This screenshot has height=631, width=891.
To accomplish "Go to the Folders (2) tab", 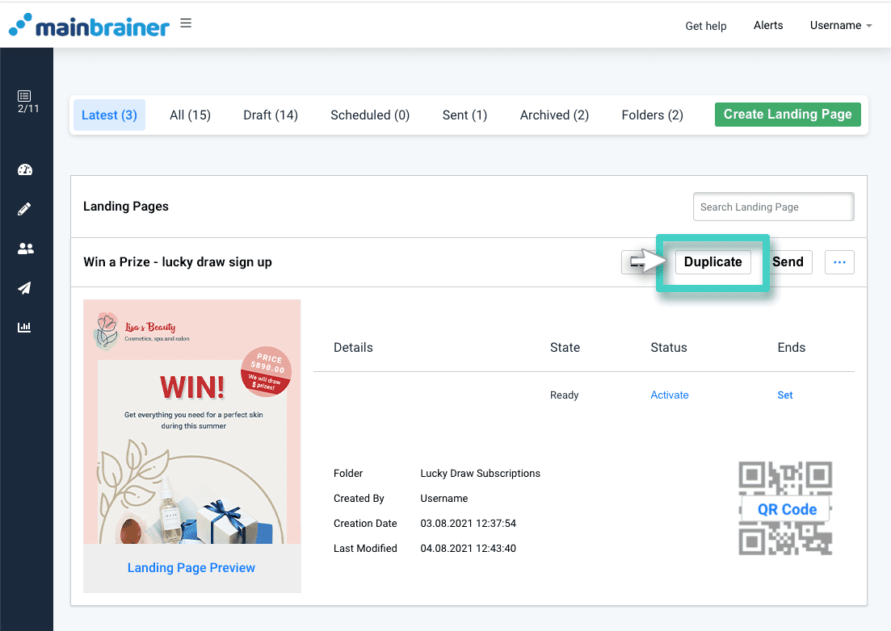I will 653,115.
